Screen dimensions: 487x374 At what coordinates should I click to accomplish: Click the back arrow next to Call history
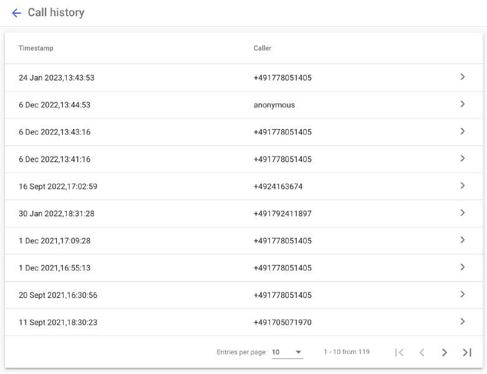(x=16, y=13)
